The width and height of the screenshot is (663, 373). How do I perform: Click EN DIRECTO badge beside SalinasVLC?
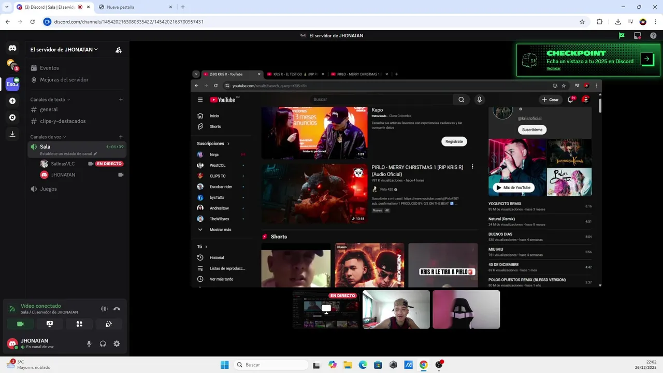click(x=109, y=164)
